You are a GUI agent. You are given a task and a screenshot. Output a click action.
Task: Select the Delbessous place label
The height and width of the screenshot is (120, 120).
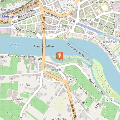click(x=111, y=42)
